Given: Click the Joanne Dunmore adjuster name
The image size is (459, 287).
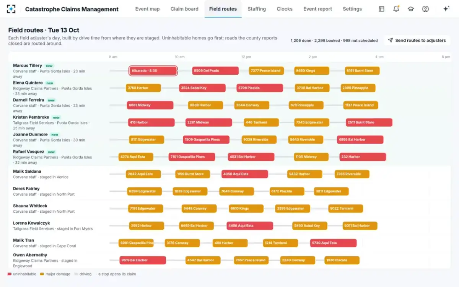Looking at the screenshot, I should (x=30, y=134).
